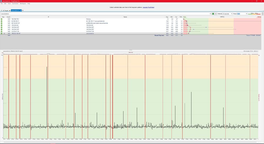
Task: Click the graph icon on hop 8
Action: [x=4, y=34]
